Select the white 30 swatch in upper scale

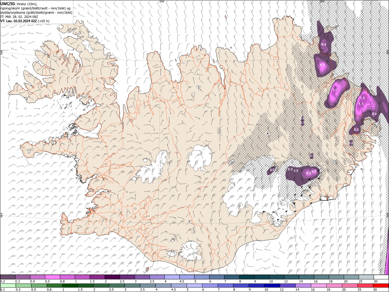click(381, 277)
